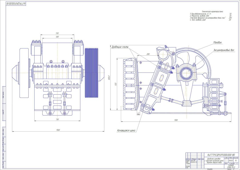Image resolution: width=240 pixels, height=170 pixels.
Task: Click the 730 base width dimension
Action: [57, 120]
